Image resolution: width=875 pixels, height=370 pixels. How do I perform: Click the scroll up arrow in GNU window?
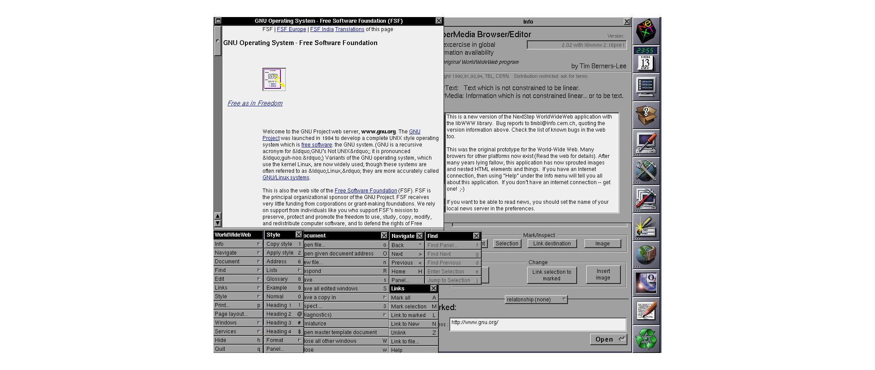click(218, 216)
